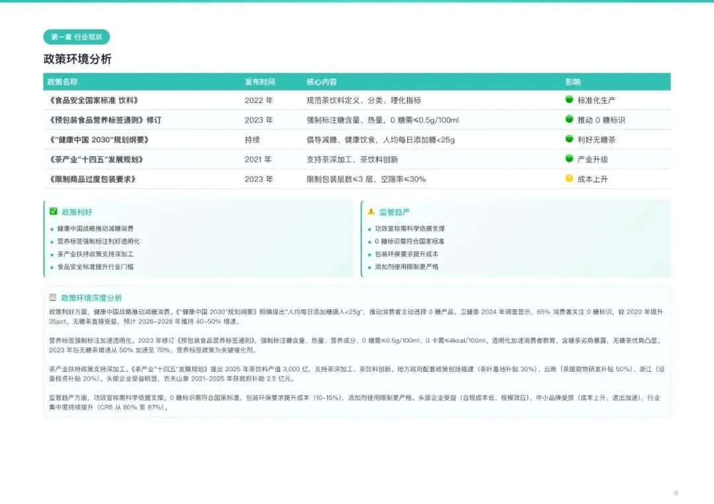Viewport: 714px width, 504px height.
Task: Click the document icon beside 政策环境深度分析
Action: pos(53,297)
